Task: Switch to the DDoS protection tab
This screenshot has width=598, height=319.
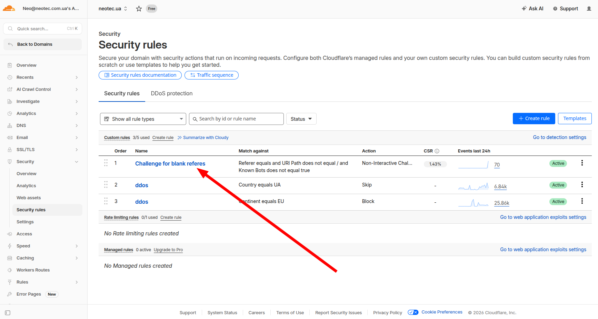Action: click(x=172, y=94)
